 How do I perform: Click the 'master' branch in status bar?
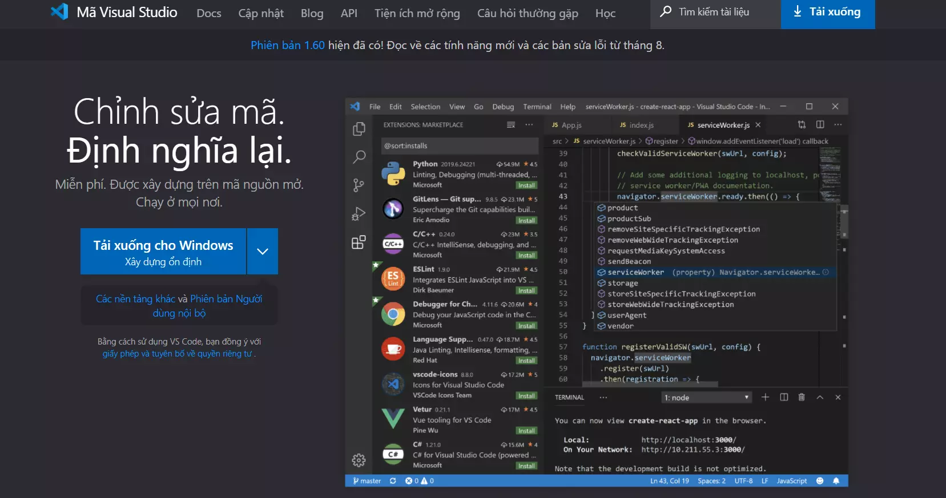point(367,481)
